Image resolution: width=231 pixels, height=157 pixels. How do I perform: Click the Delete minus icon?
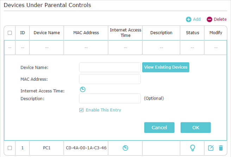coord(209,19)
